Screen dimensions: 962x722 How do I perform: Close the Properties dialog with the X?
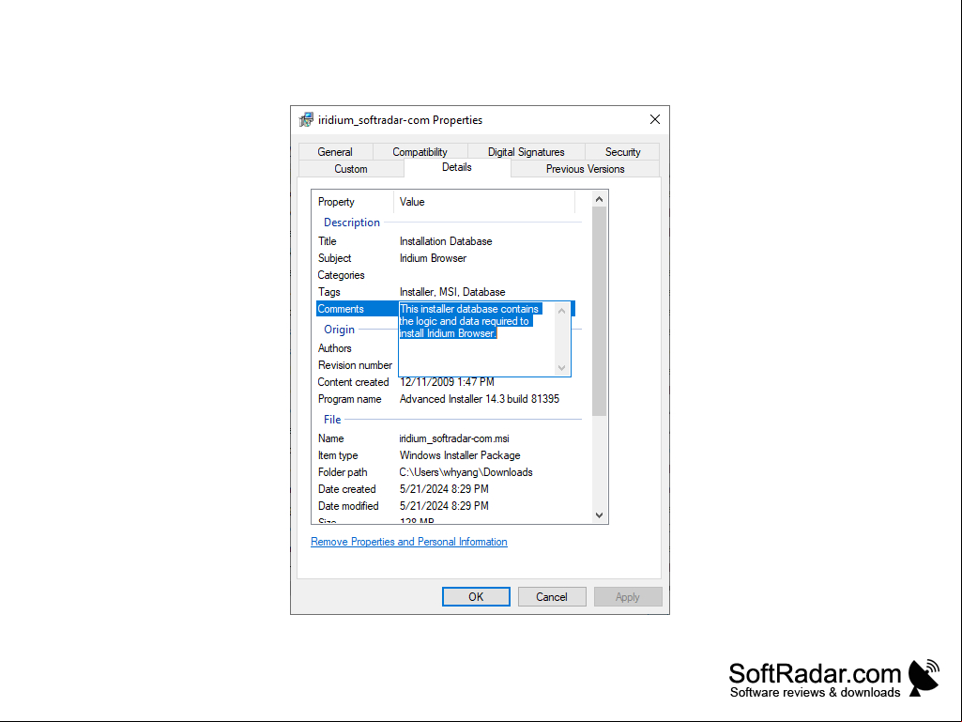(654, 119)
